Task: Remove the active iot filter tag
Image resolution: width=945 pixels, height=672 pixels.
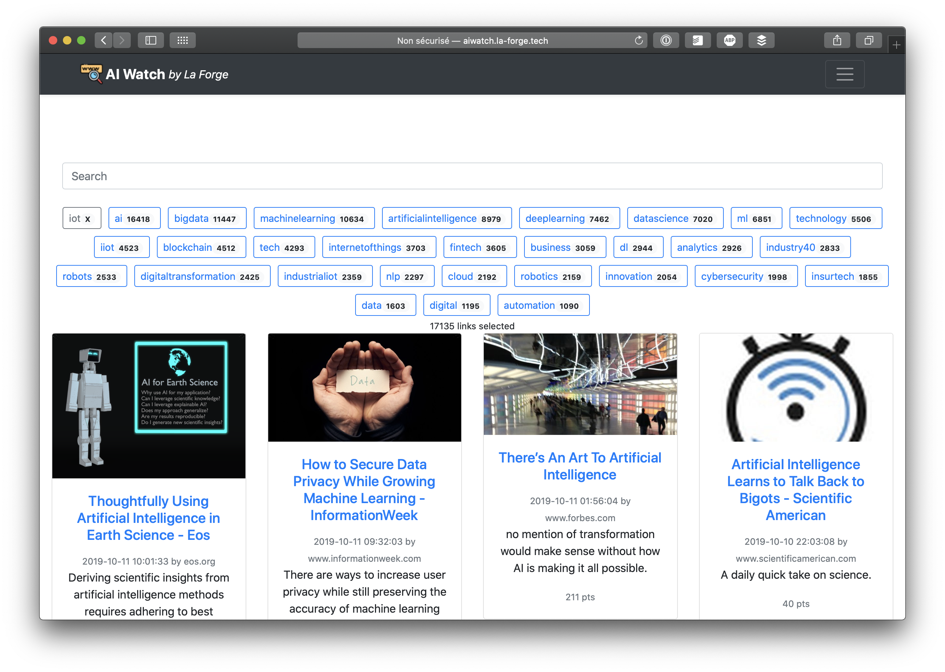Action: click(88, 218)
